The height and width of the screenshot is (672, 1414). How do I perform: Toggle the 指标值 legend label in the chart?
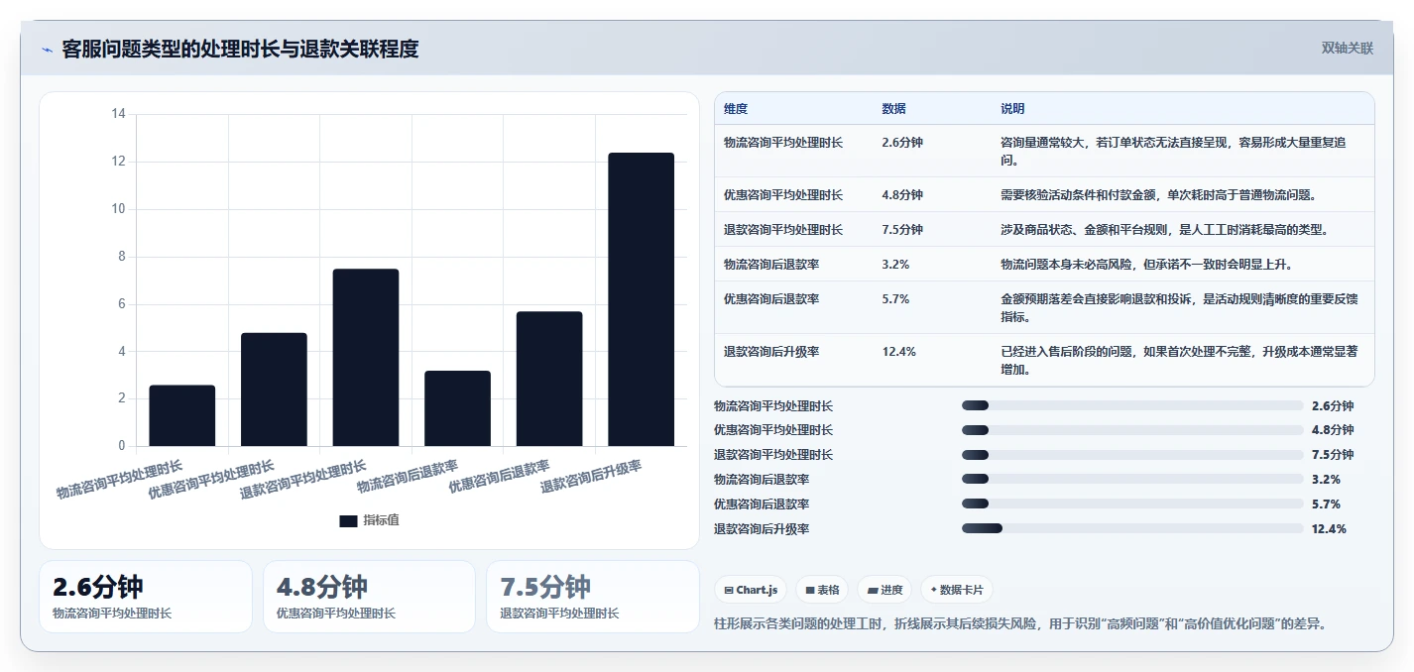[x=381, y=520]
